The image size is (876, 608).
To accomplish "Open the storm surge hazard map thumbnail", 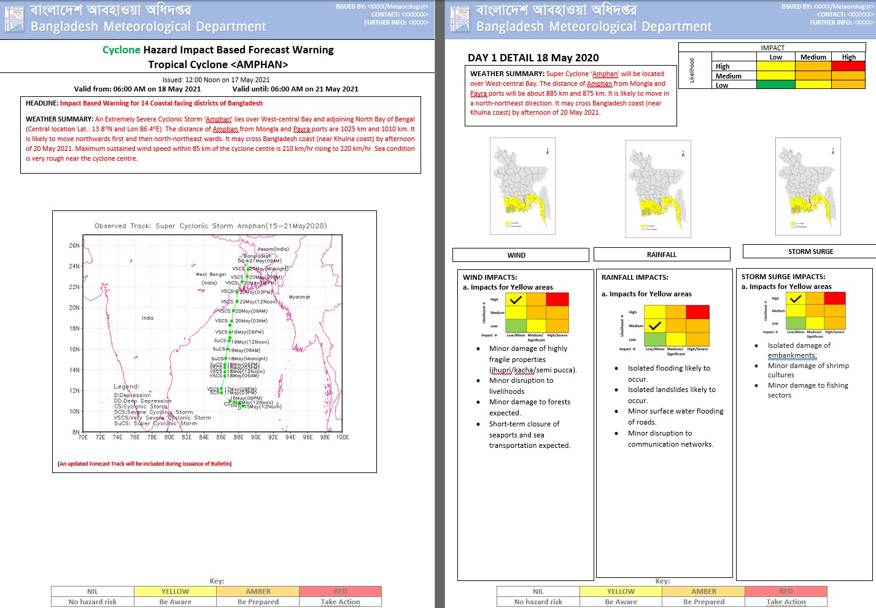I will (808, 186).
